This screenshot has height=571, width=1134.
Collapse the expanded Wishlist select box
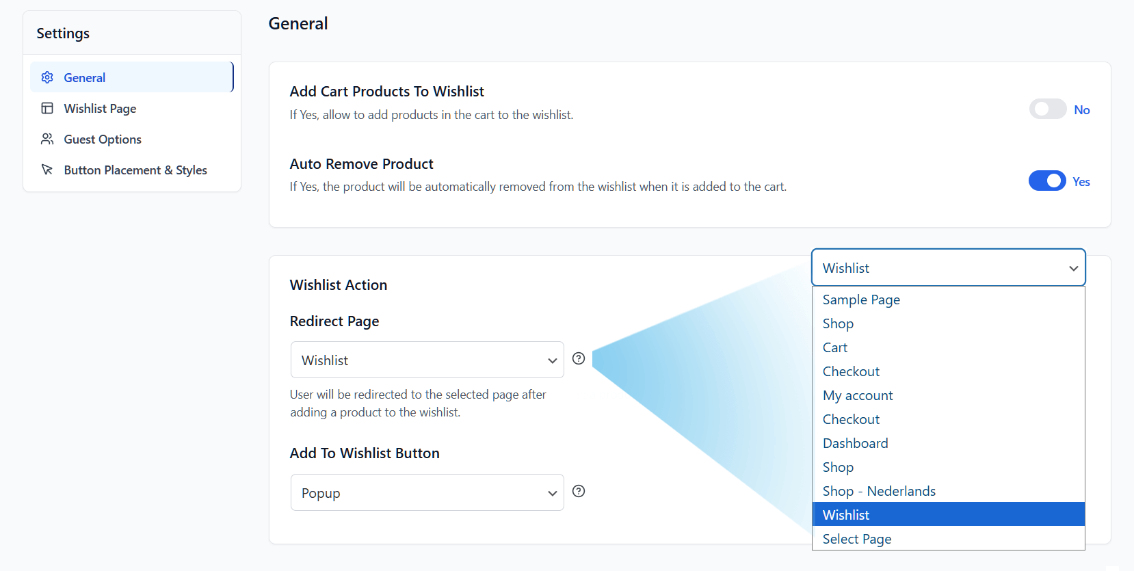[x=948, y=268]
